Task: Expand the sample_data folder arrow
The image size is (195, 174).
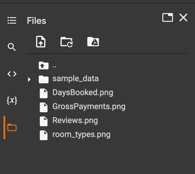Action: tap(29, 79)
